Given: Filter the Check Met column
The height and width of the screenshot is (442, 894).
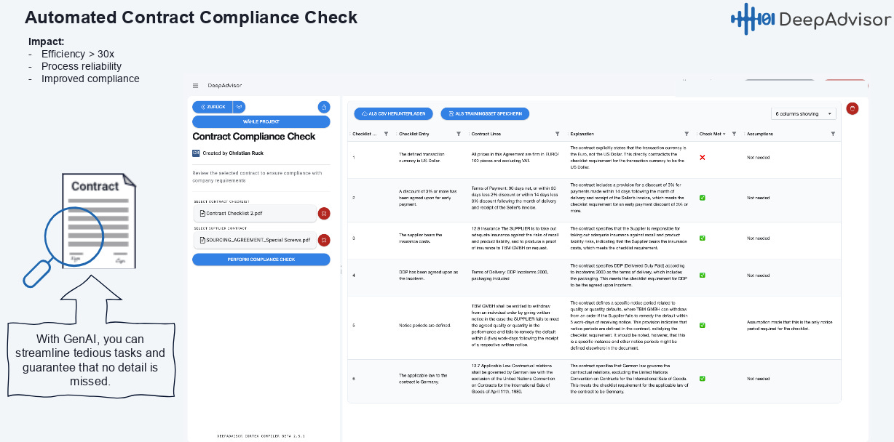Looking at the screenshot, I should pyautogui.click(x=734, y=134).
